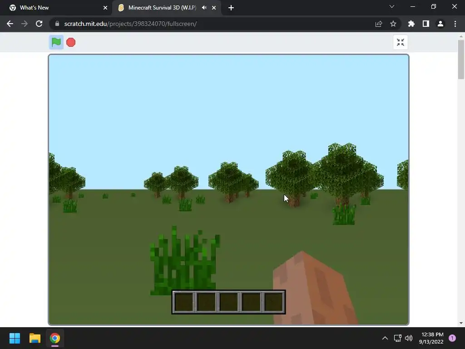
Task: Mute the Minecraft Survival 3D tab audio
Action: (x=204, y=8)
